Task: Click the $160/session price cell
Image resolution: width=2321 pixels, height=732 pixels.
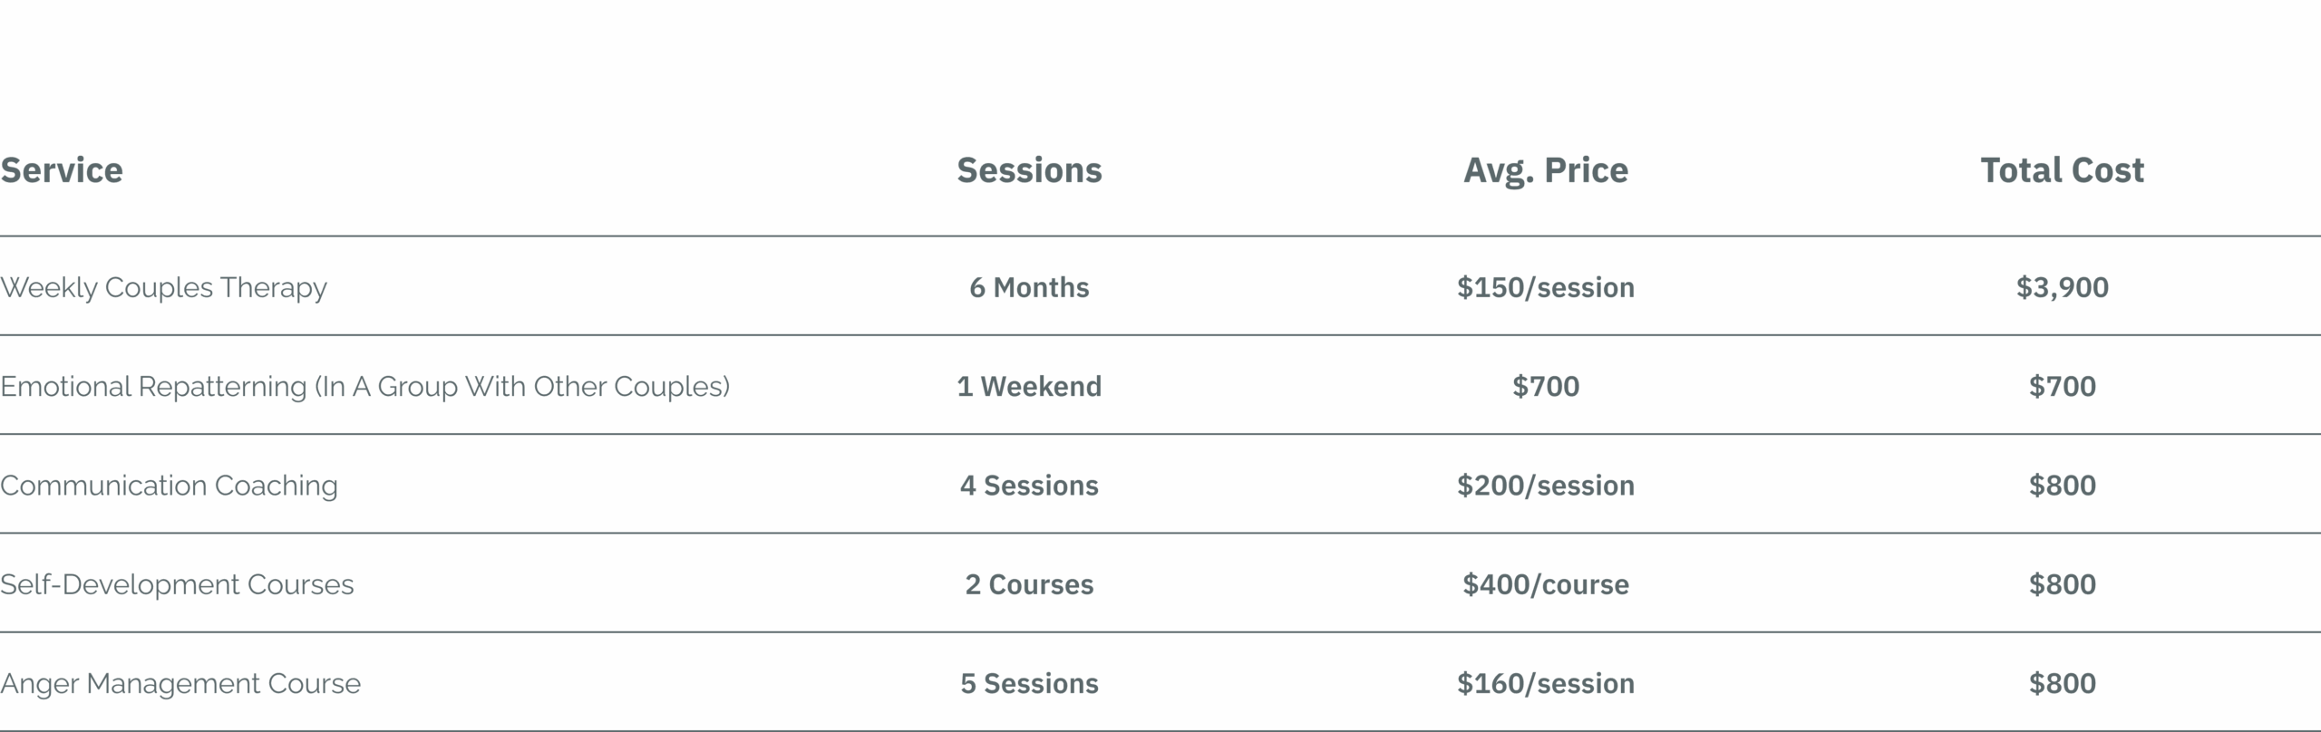Action: [x=1546, y=683]
